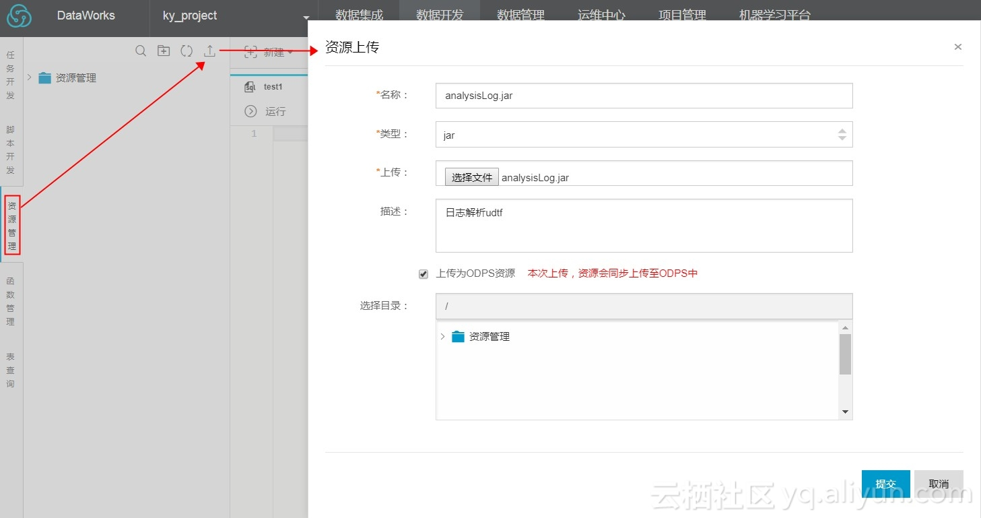Switch to 资源管理 side tab
Image resolution: width=981 pixels, height=518 pixels.
(11, 226)
